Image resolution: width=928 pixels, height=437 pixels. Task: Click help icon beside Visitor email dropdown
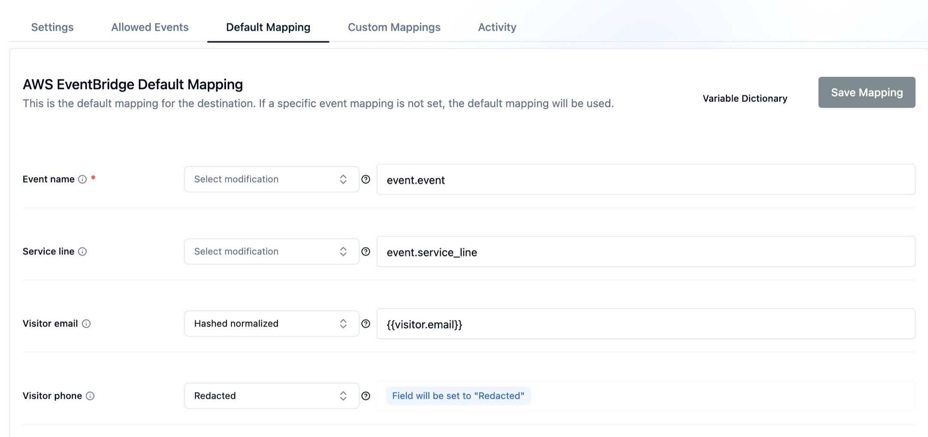[366, 324]
